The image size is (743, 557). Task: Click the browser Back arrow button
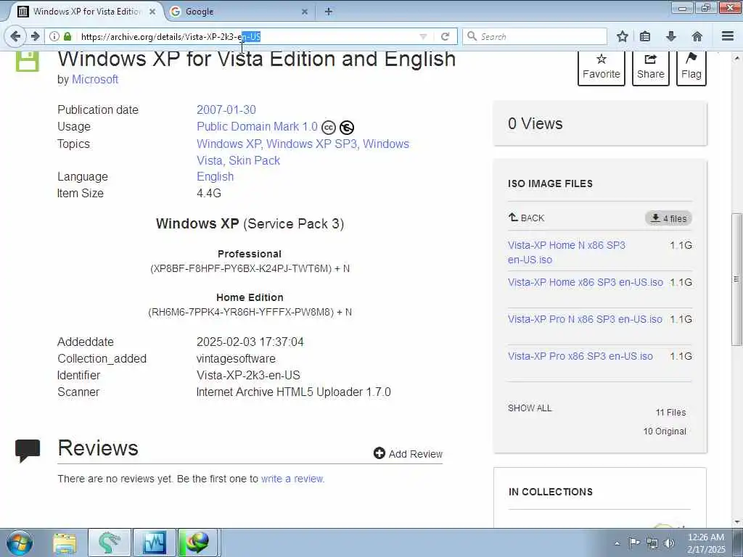coord(15,36)
